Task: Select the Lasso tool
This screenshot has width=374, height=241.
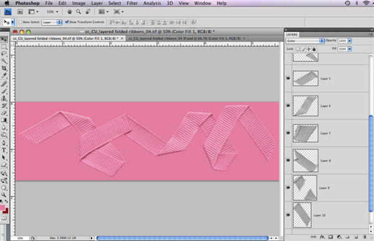Action: pos(4,54)
